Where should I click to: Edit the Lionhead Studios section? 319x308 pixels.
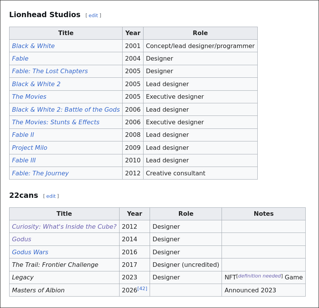(93, 15)
